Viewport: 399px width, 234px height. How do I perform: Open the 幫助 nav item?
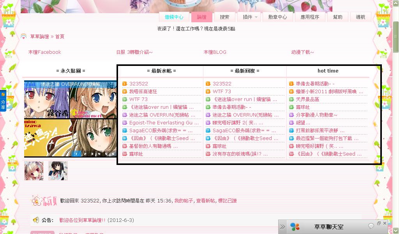pyautogui.click(x=338, y=17)
